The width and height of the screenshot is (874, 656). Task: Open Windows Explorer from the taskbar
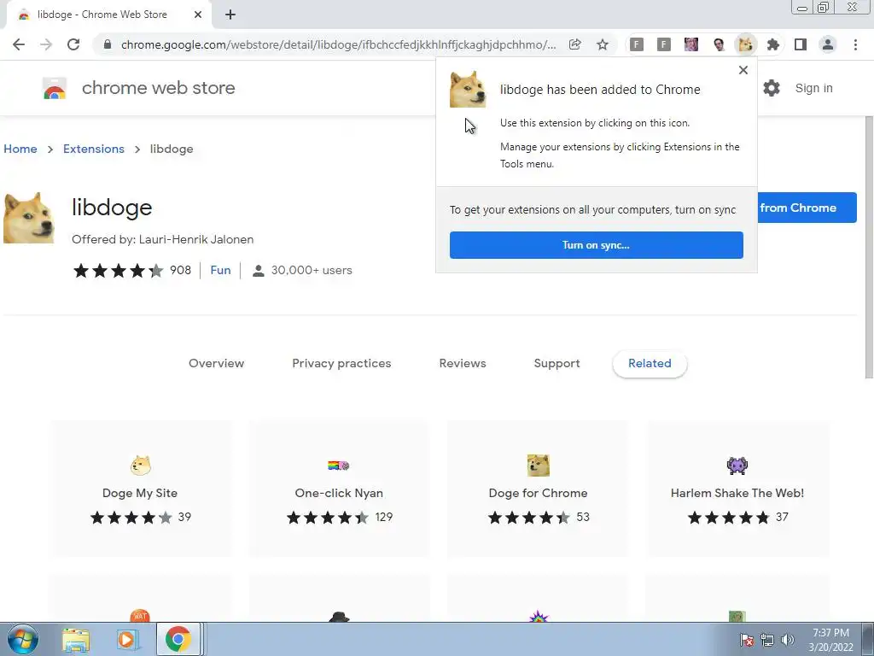pos(76,640)
